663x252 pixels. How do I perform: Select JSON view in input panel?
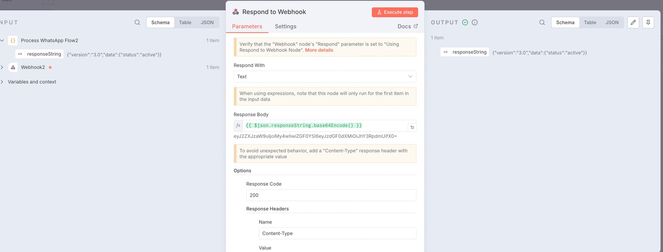tap(207, 22)
